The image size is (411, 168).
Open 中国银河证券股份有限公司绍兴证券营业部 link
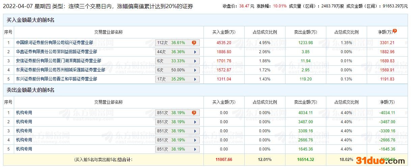click(54, 43)
